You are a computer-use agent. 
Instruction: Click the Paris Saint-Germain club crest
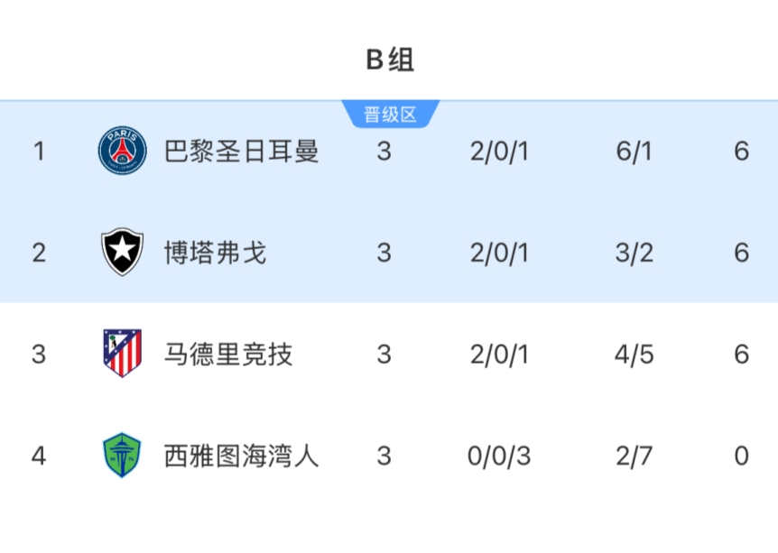(123, 151)
